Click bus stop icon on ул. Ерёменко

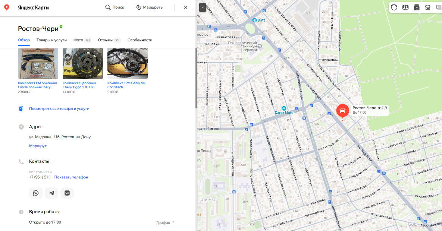point(247,130)
